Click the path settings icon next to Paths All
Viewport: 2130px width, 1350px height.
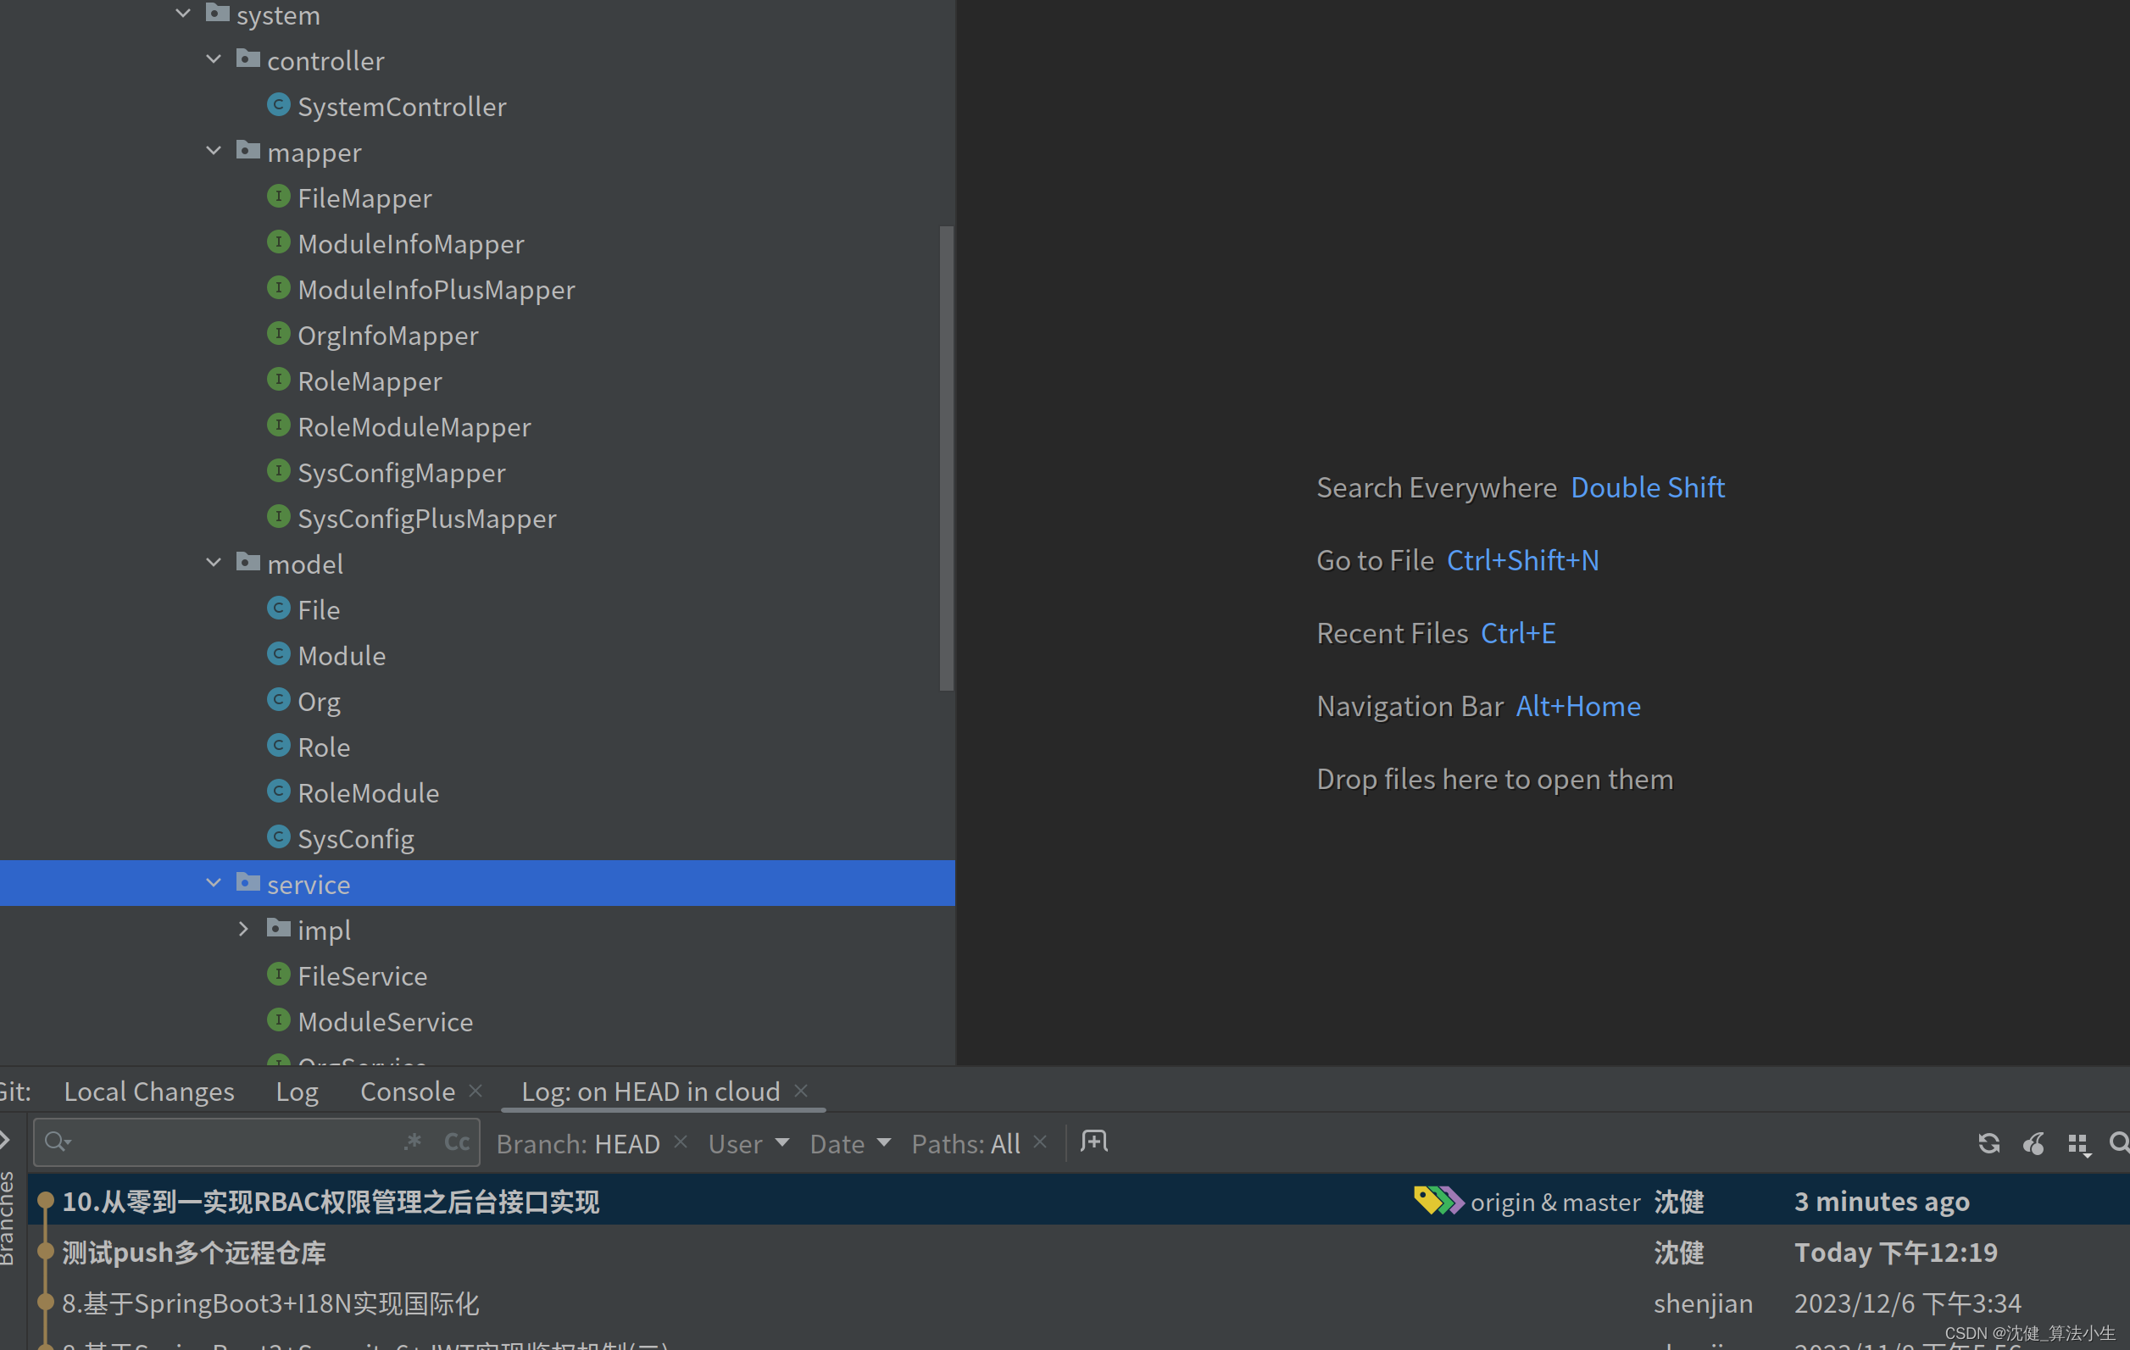1094,1145
